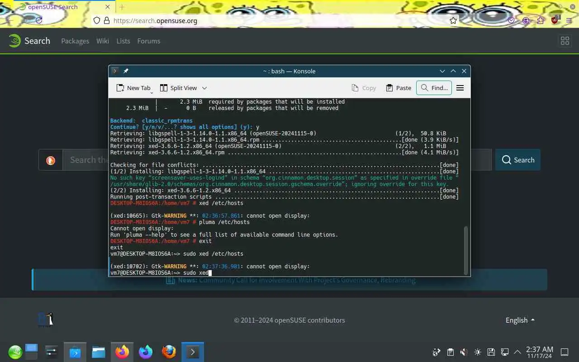
Task: Click the web search input field
Action: coord(277,160)
